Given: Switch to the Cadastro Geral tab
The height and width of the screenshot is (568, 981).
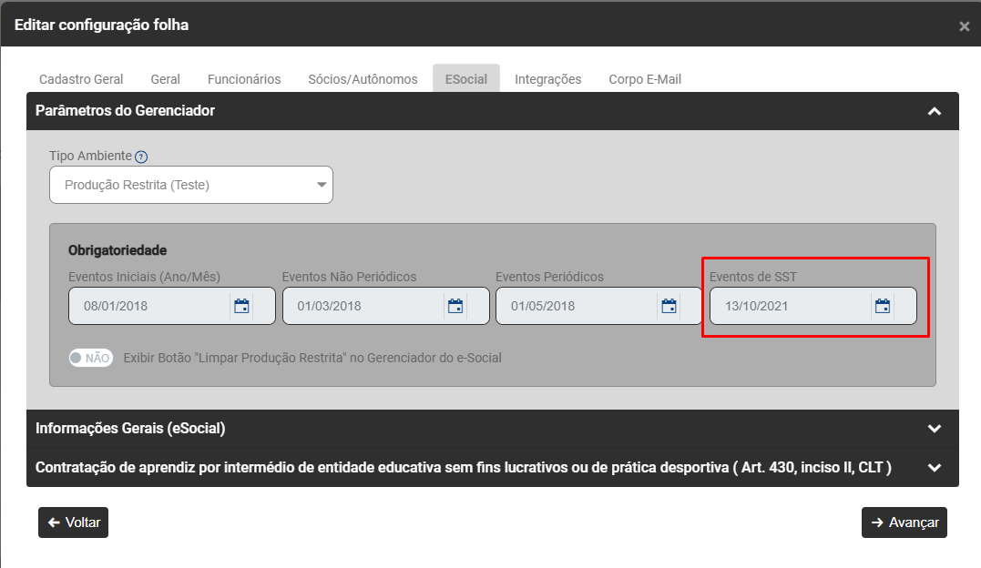Looking at the screenshot, I should [x=81, y=79].
